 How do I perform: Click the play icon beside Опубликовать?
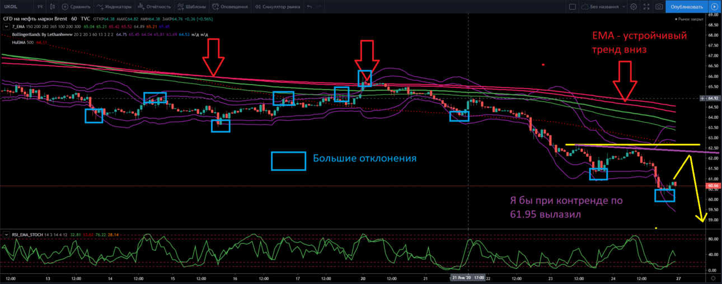pyautogui.click(x=714, y=7)
